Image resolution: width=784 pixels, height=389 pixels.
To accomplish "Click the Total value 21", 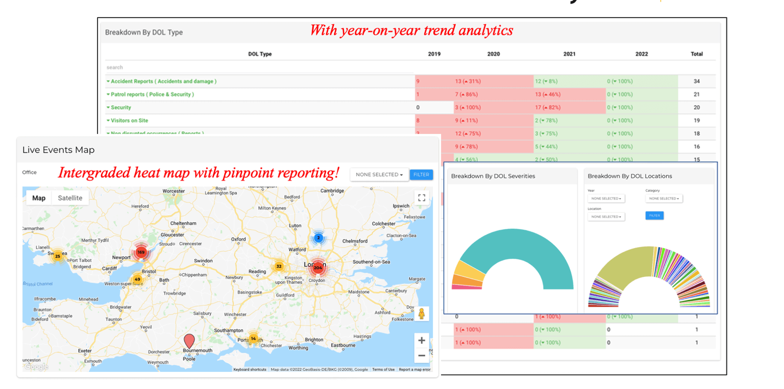I will click(x=697, y=94).
